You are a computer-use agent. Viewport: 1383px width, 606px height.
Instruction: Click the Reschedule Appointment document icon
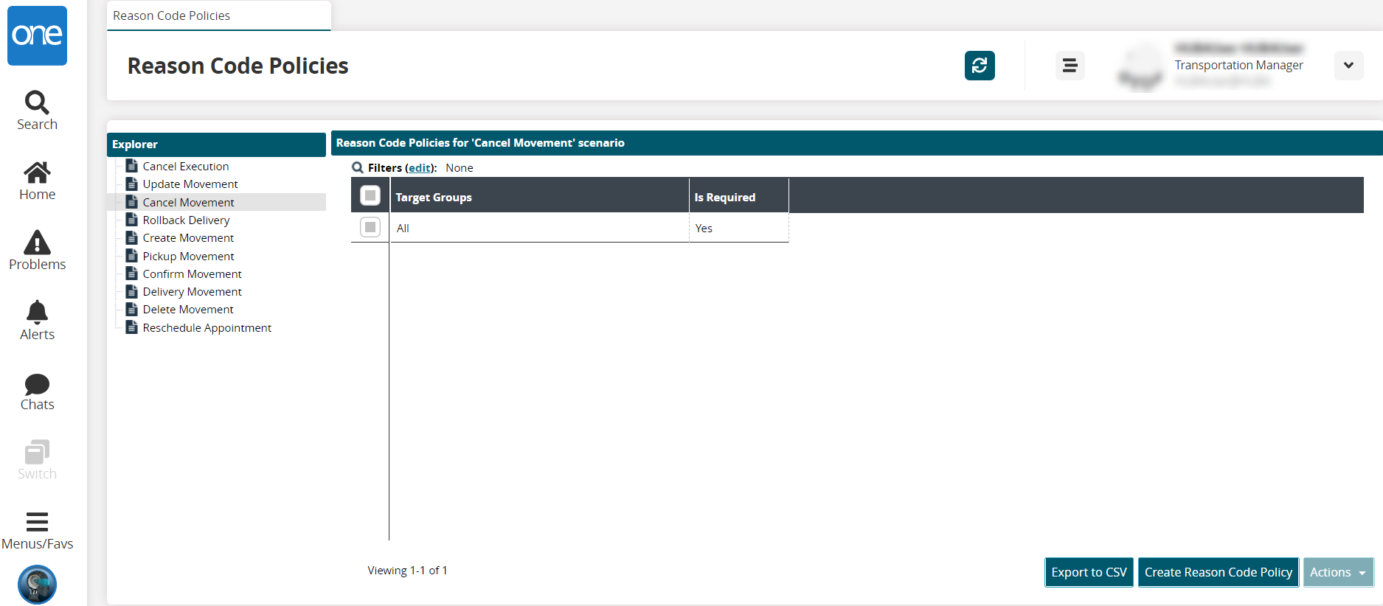[x=132, y=327]
